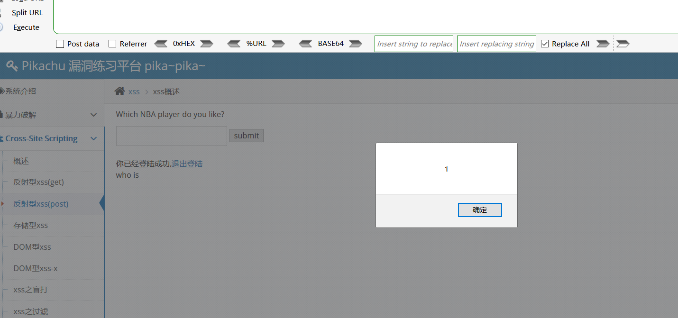Viewport: 678px width, 318px height.
Task: Open DOM型xss lesson
Action: click(x=32, y=247)
